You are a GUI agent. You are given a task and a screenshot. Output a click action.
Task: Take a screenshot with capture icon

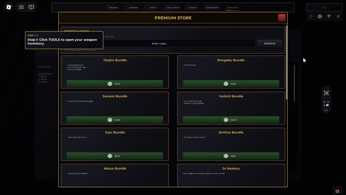click(x=326, y=104)
